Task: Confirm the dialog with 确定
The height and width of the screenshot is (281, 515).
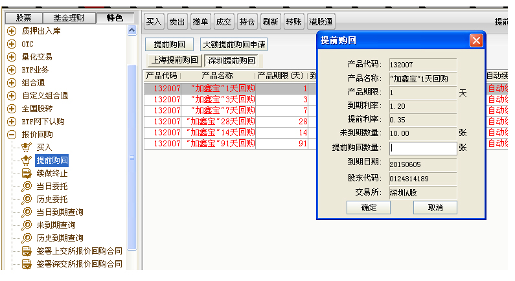Action: click(369, 208)
